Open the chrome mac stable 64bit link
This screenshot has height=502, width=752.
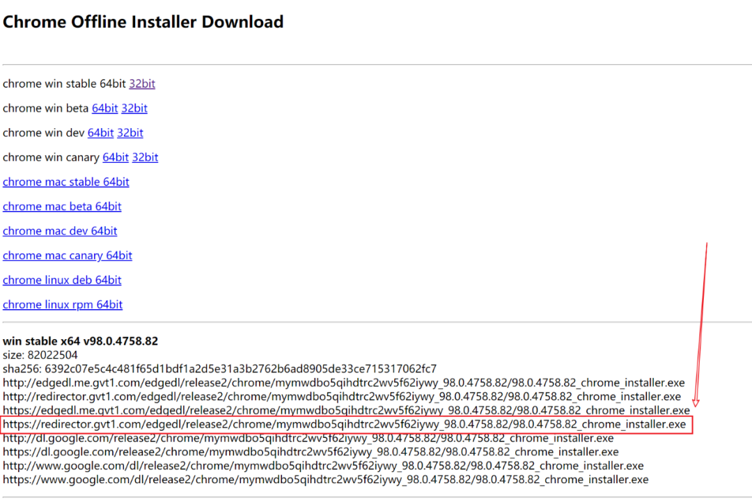pos(66,182)
